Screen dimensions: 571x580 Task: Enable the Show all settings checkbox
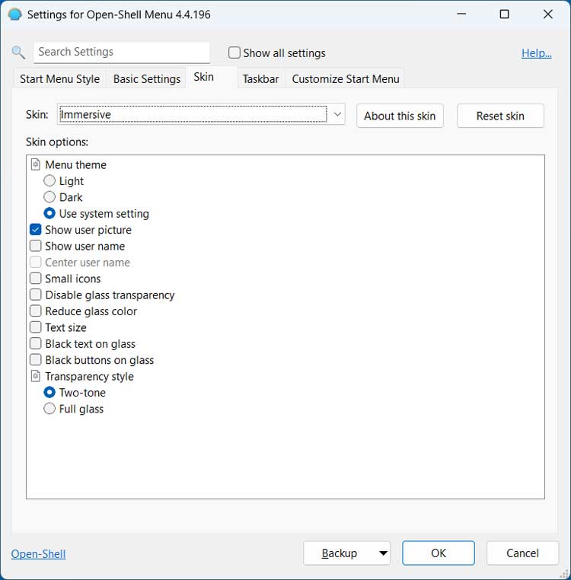pyautogui.click(x=234, y=53)
